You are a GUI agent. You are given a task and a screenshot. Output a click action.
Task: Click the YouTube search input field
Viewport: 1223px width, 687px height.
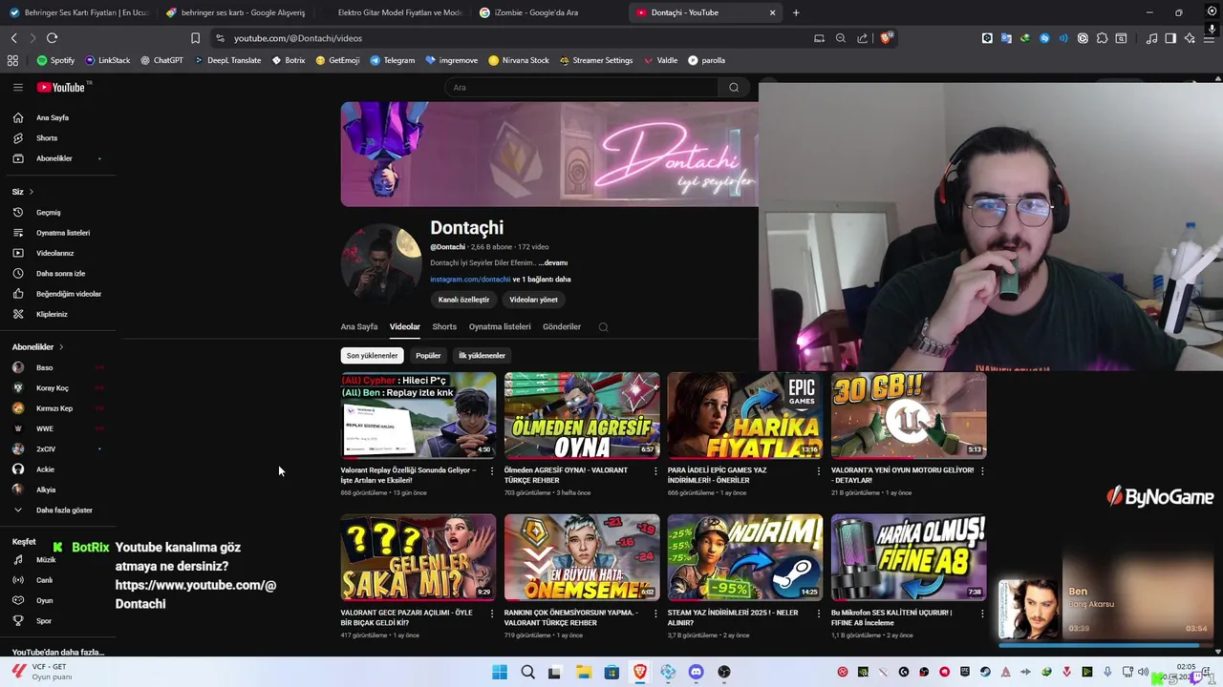[x=583, y=87]
